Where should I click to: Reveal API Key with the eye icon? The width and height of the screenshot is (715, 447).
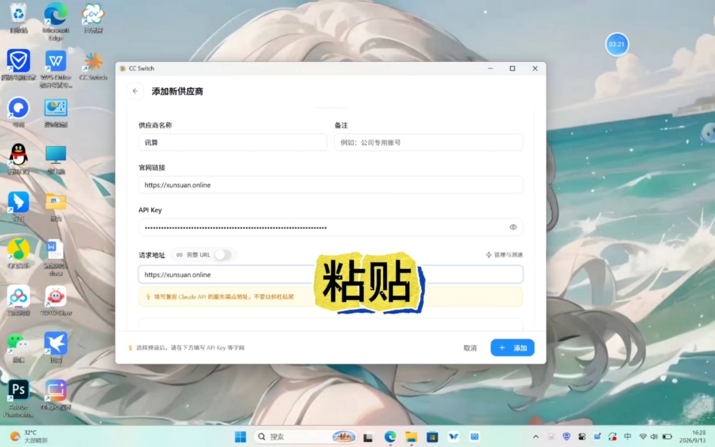click(x=513, y=227)
